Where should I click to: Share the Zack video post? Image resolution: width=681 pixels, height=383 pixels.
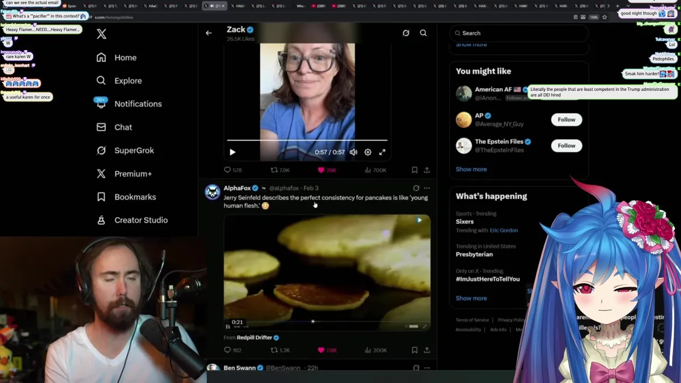(x=427, y=170)
